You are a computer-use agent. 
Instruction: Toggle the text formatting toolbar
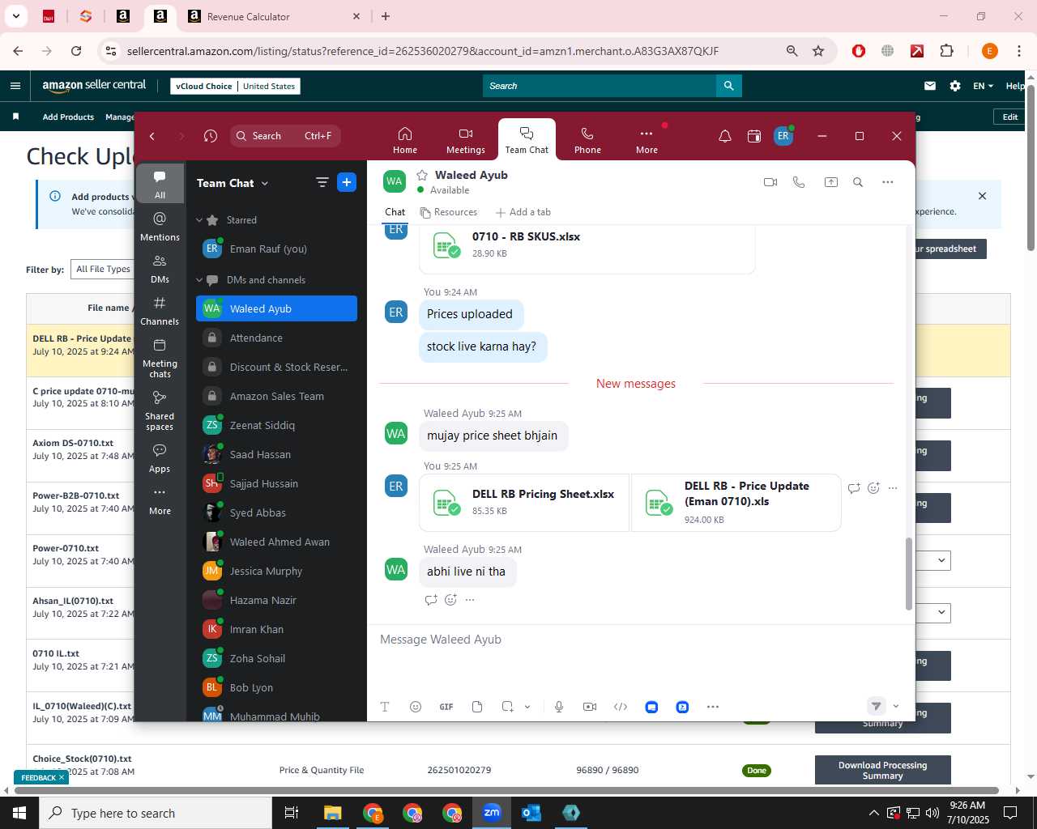385,707
